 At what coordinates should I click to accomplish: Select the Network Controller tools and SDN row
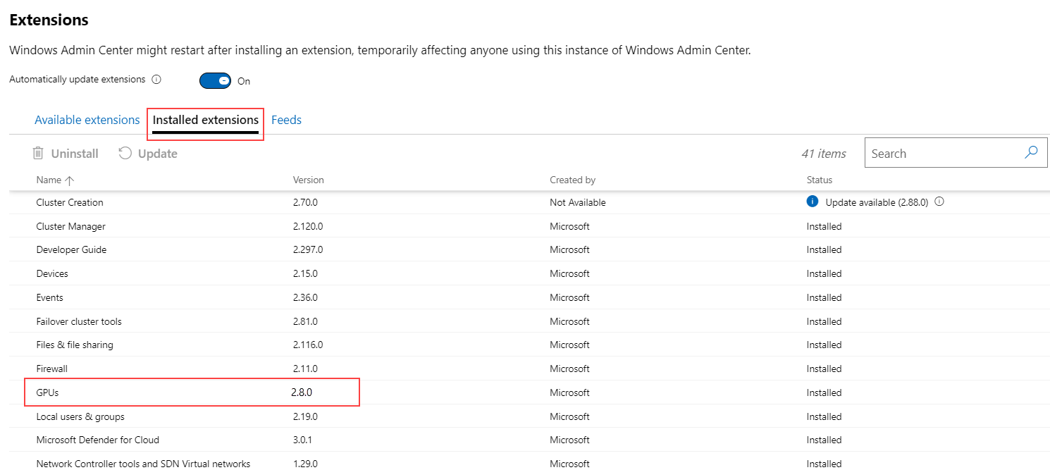[529, 461]
